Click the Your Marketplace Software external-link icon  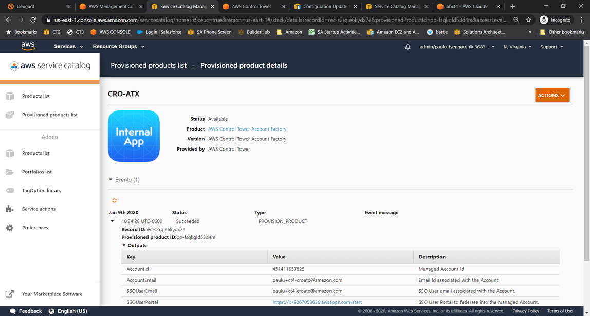coord(10,294)
